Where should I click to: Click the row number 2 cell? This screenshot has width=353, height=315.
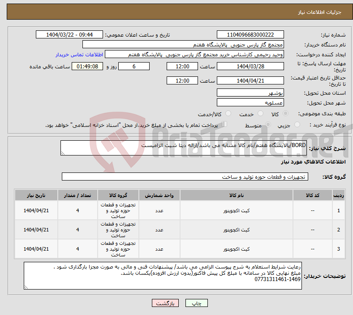click(x=338, y=230)
